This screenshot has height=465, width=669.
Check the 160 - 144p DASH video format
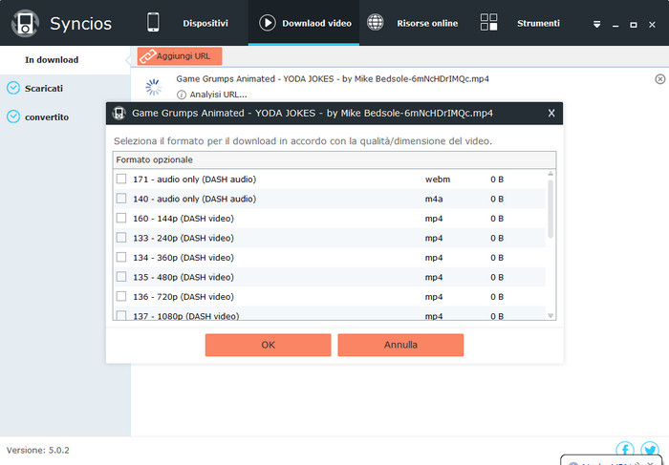(x=121, y=218)
